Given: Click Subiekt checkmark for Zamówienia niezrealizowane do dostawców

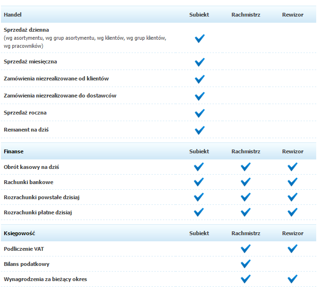Looking at the screenshot, I should pyautogui.click(x=200, y=96).
